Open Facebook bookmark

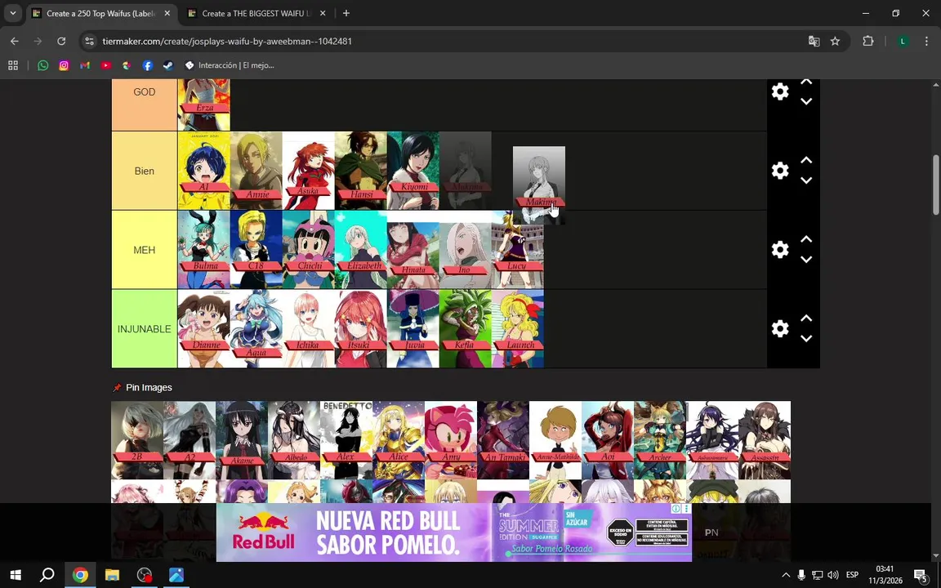coord(148,65)
